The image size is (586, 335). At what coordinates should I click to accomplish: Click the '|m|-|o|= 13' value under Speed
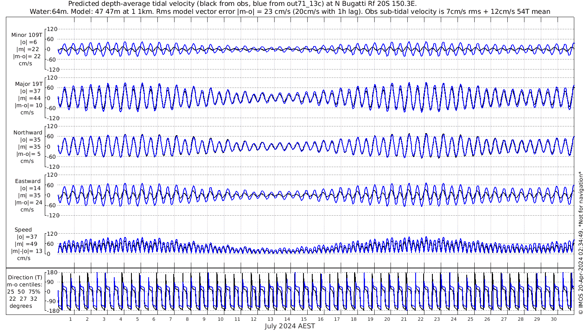pyautogui.click(x=27, y=251)
